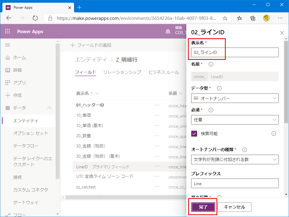Image resolution: width=289 pixels, height=217 pixels.
Task: Open データ レイクへのエクスポート in sidebar
Action: click(33, 161)
